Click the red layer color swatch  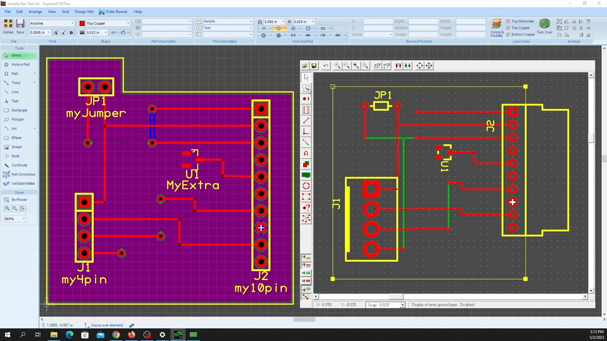tap(82, 23)
